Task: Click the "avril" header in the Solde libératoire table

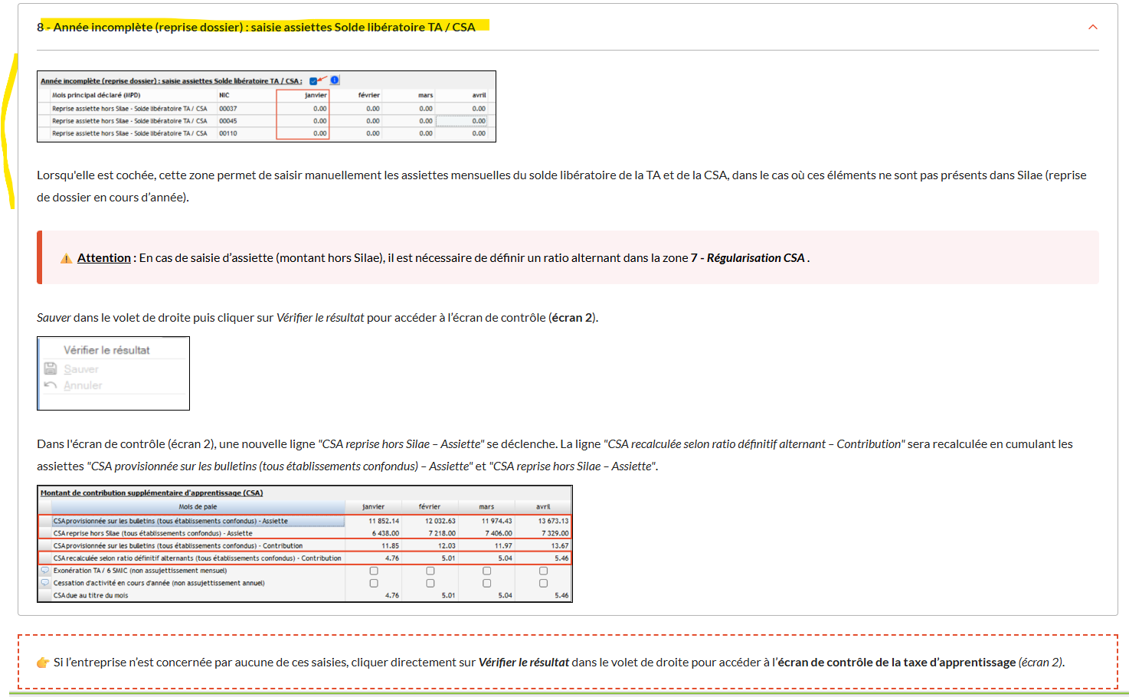Action: click(479, 96)
